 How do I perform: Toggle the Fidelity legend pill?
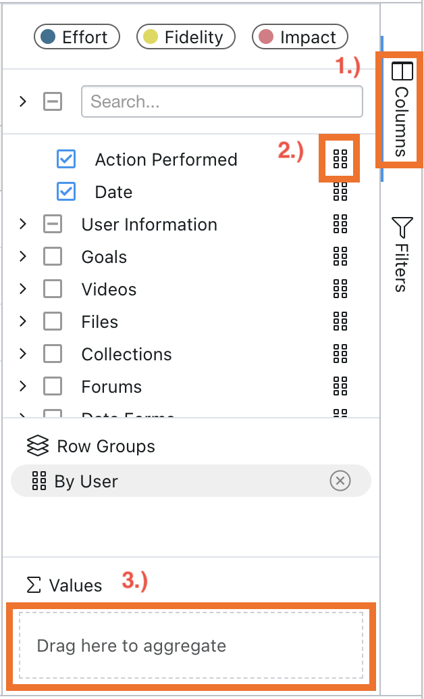coord(186,37)
